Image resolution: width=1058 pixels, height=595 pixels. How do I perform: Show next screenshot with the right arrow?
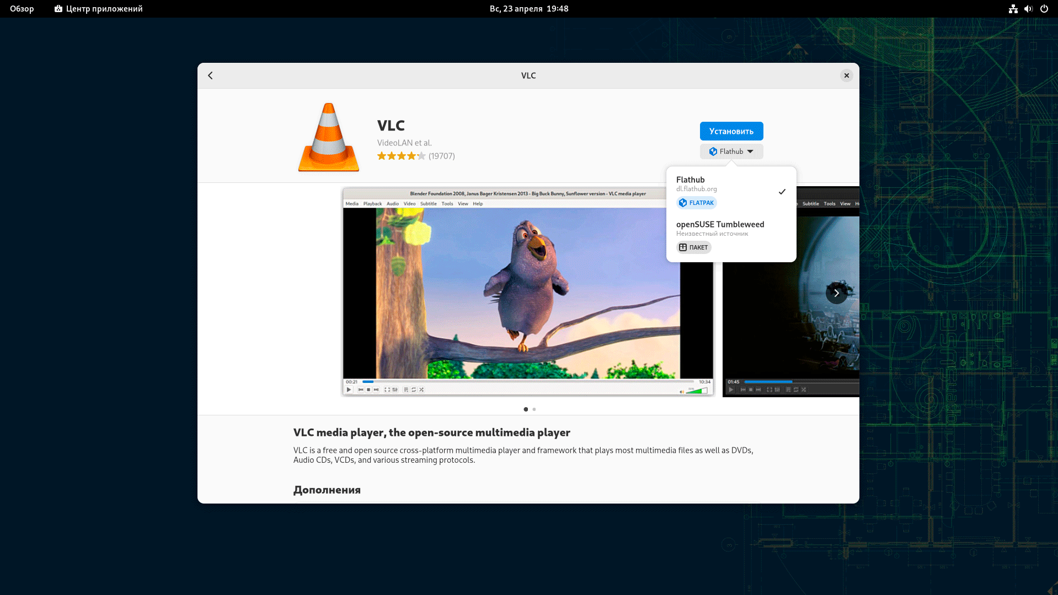tap(836, 293)
